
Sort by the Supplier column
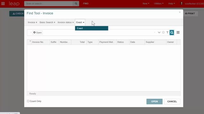tap(156, 42)
